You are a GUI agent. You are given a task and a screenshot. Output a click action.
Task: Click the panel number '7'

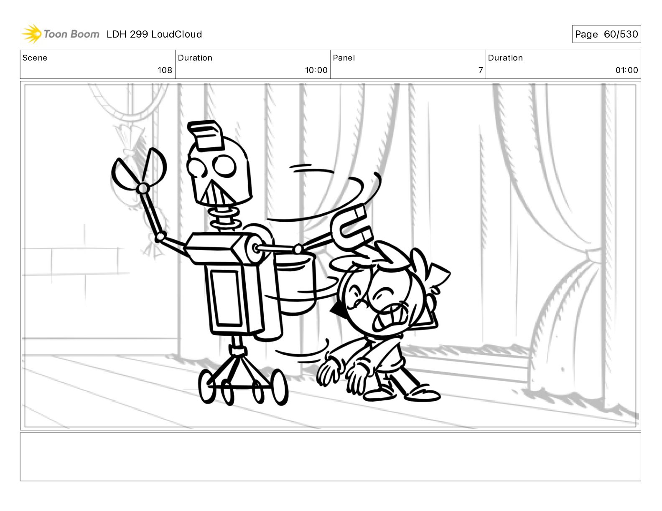(x=481, y=70)
